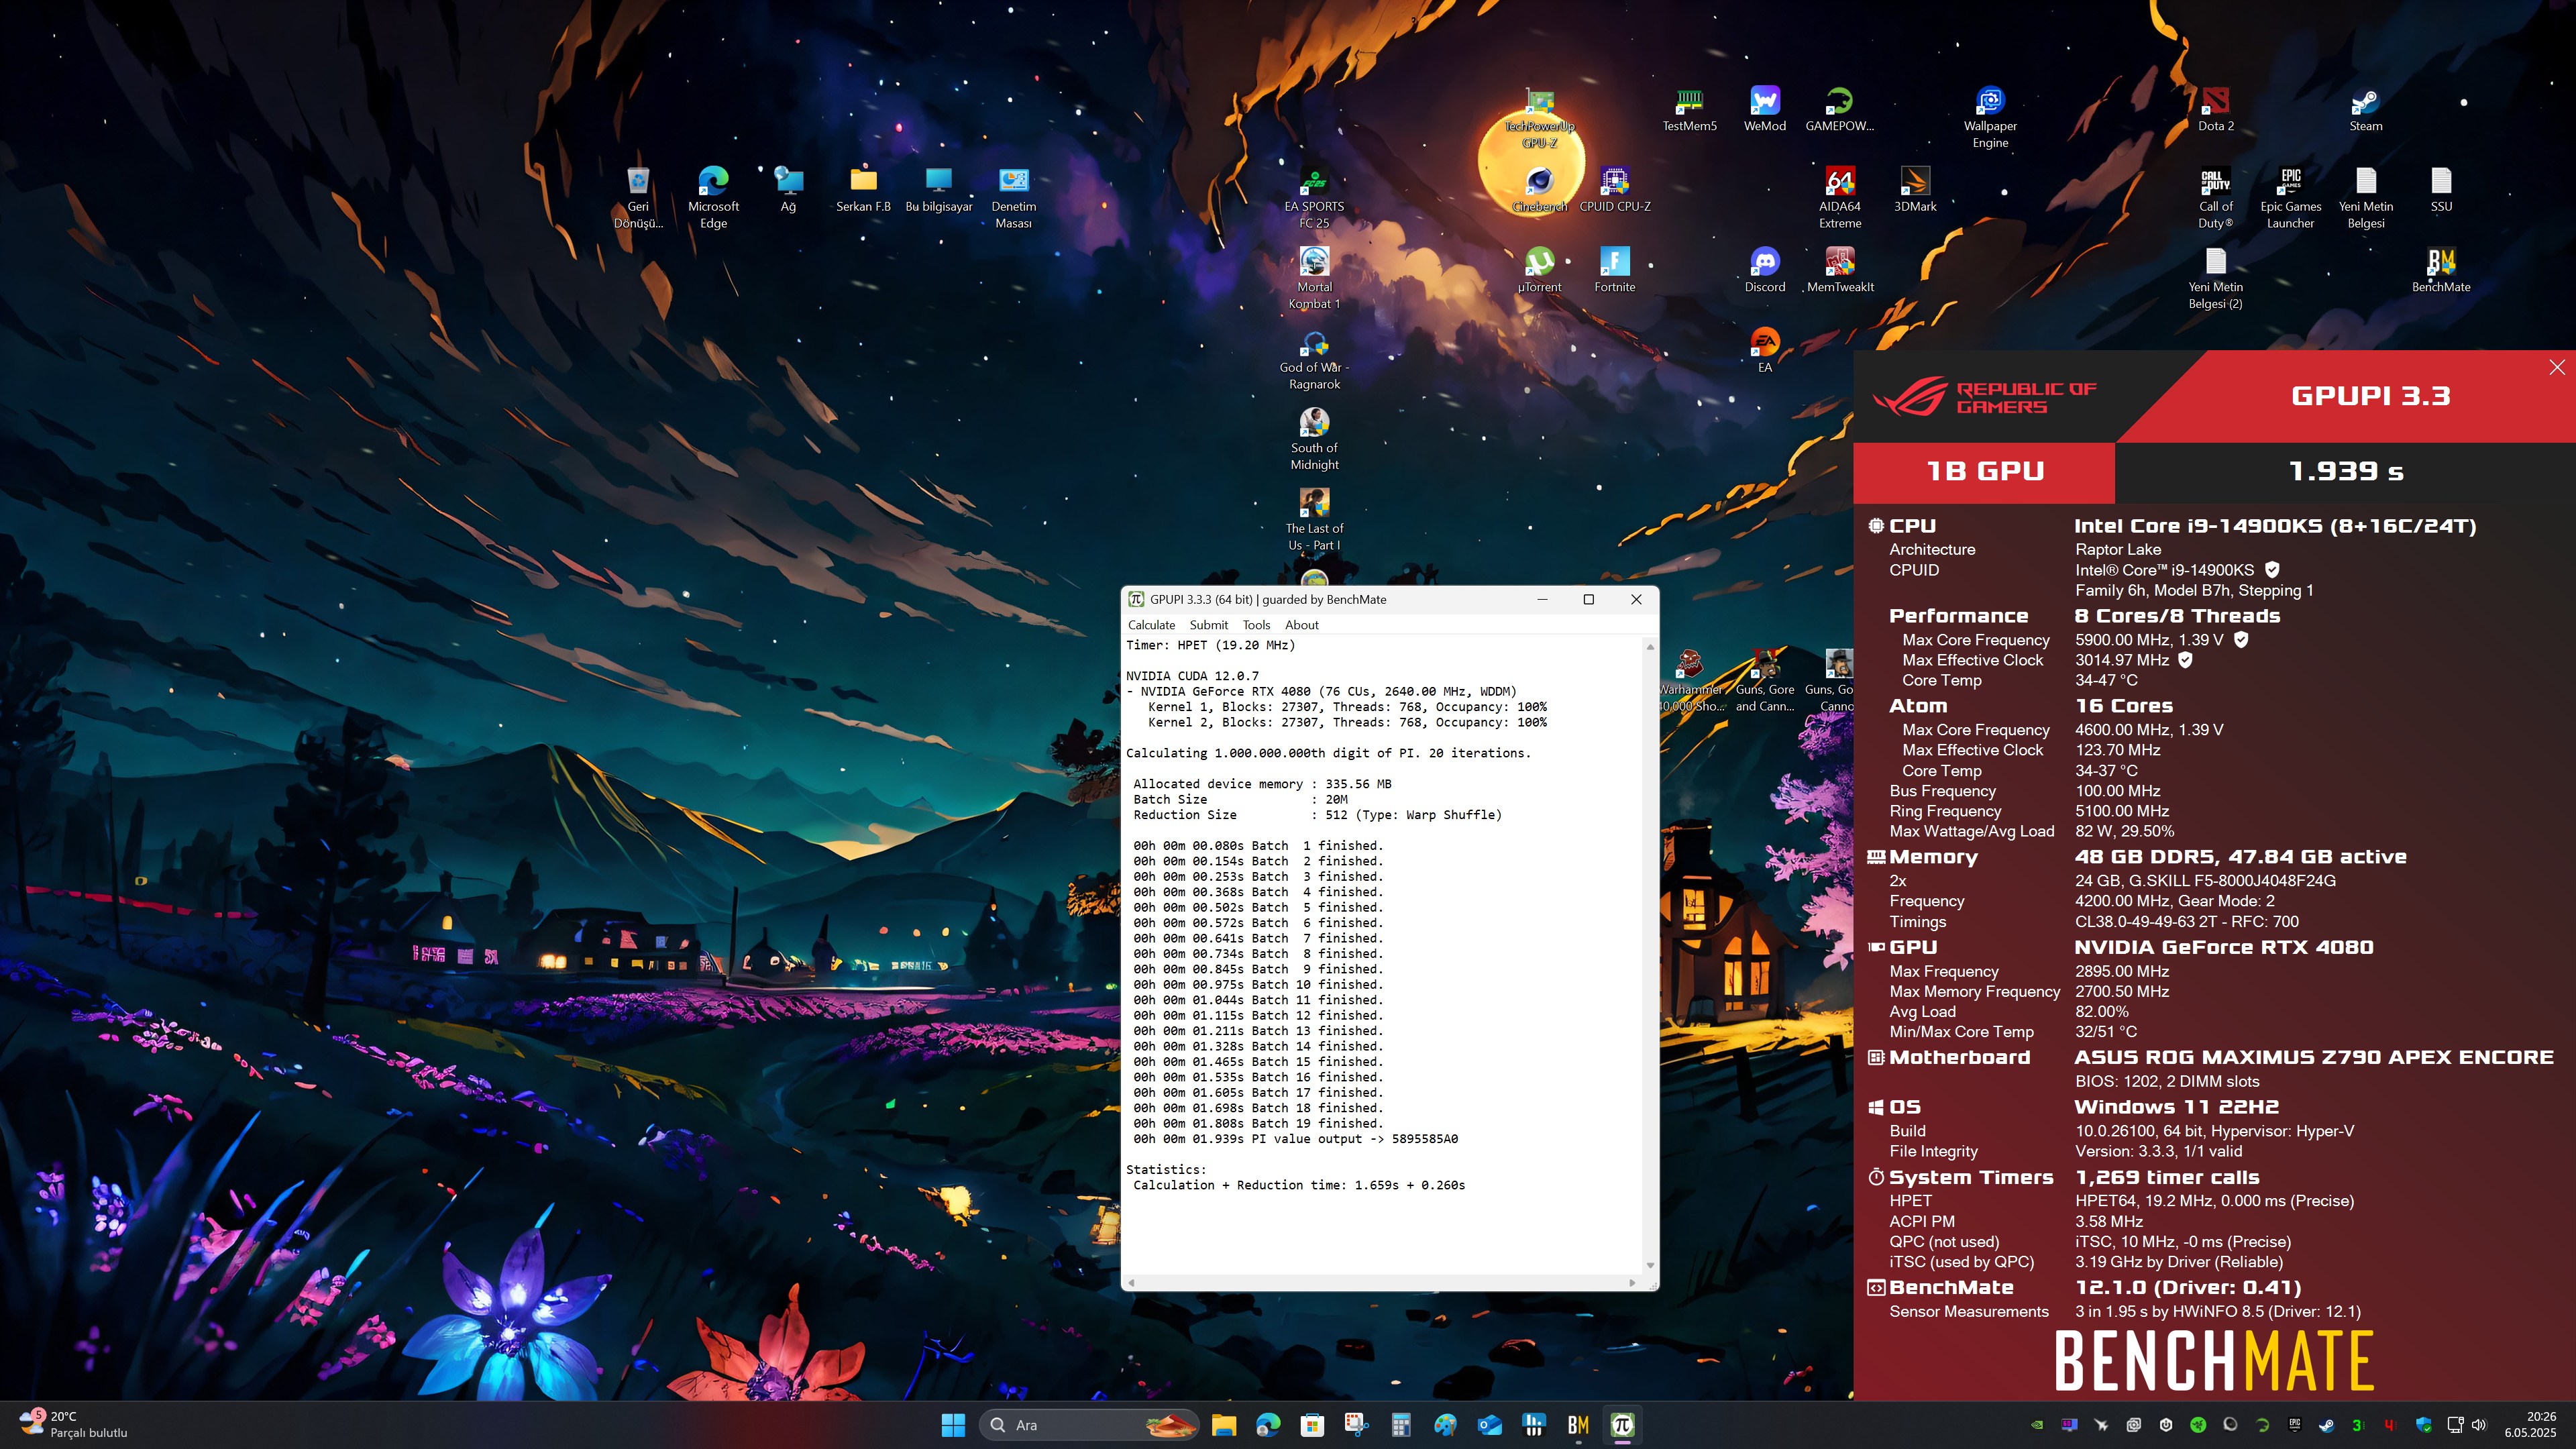The width and height of the screenshot is (2576, 1449).
Task: Click the Ara taskbar search box
Action: (1089, 1425)
